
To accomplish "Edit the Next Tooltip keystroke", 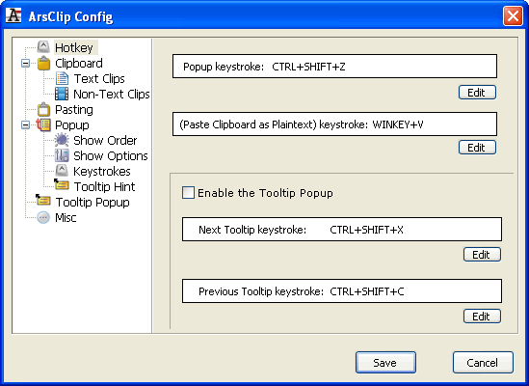I will pyautogui.click(x=482, y=255).
